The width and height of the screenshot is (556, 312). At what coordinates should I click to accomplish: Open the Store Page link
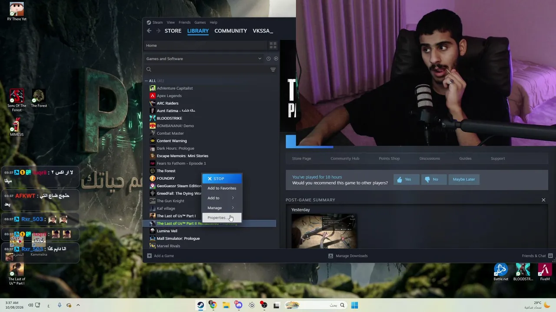301,159
